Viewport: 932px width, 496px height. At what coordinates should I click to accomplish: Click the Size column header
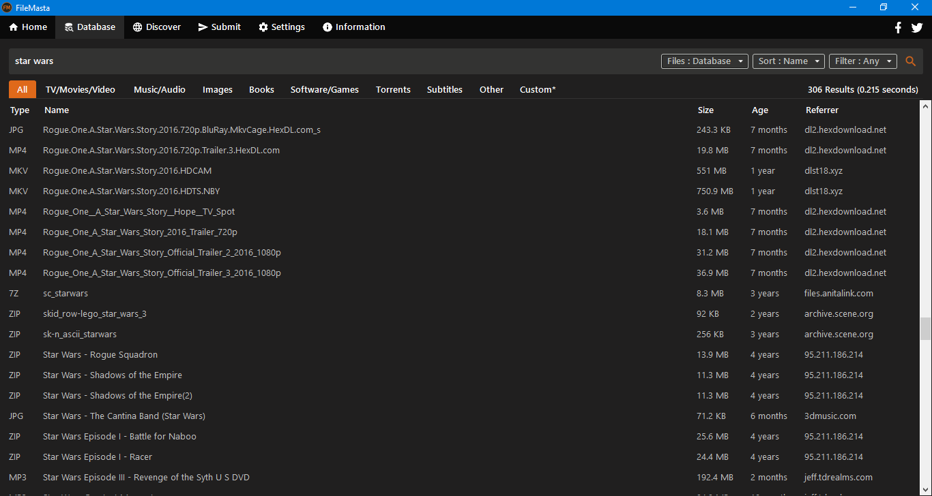click(x=705, y=110)
